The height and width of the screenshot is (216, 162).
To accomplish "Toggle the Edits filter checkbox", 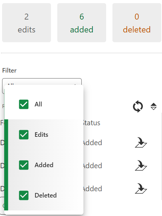I will (x=24, y=135).
